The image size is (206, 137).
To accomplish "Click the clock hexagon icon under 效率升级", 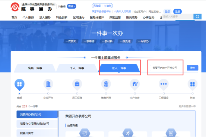I will pyautogui.click(x=85, y=133).
